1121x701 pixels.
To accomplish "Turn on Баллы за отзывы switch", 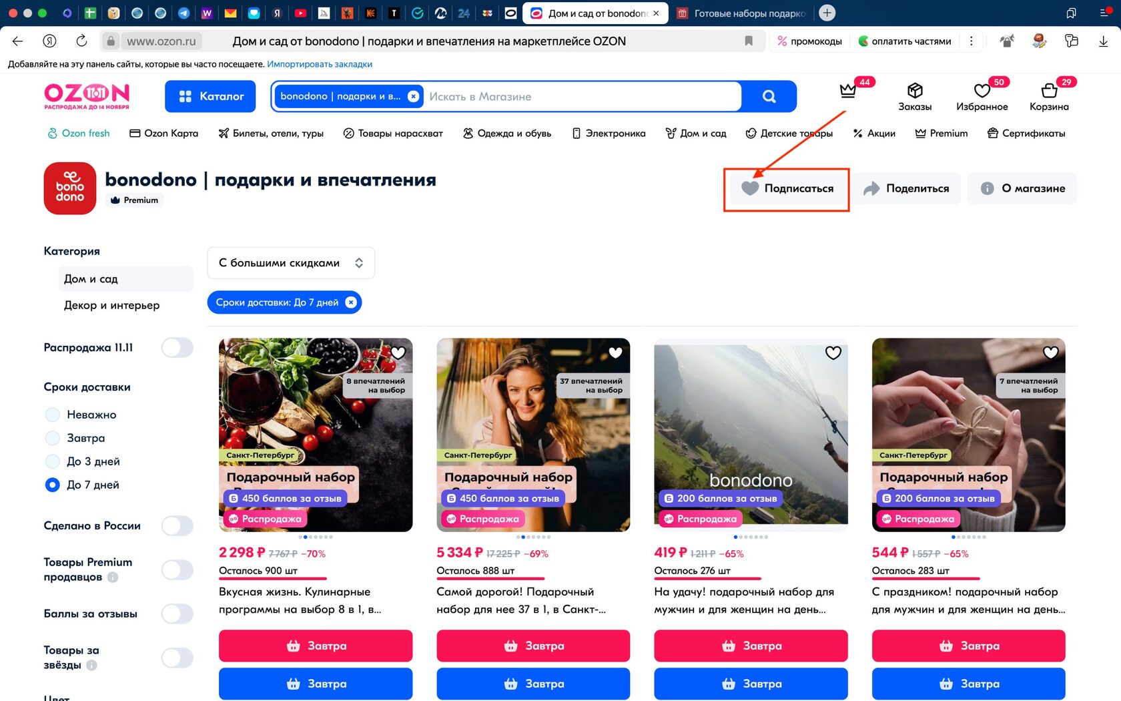I will (x=177, y=614).
